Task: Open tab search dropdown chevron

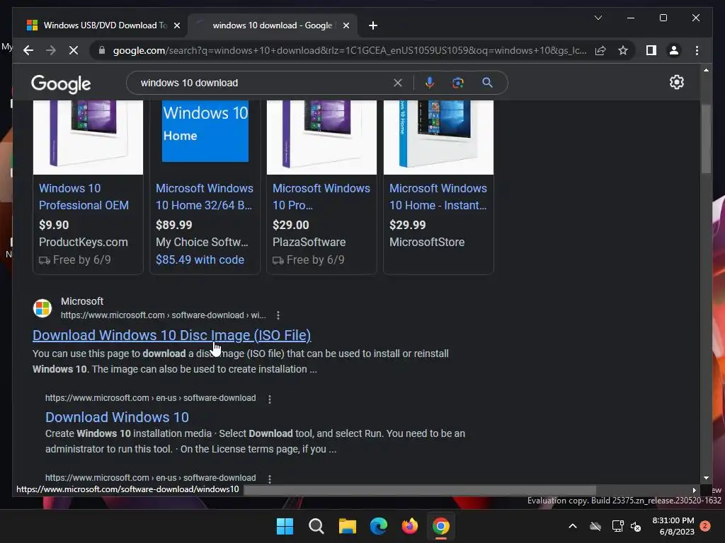Action: (598, 18)
